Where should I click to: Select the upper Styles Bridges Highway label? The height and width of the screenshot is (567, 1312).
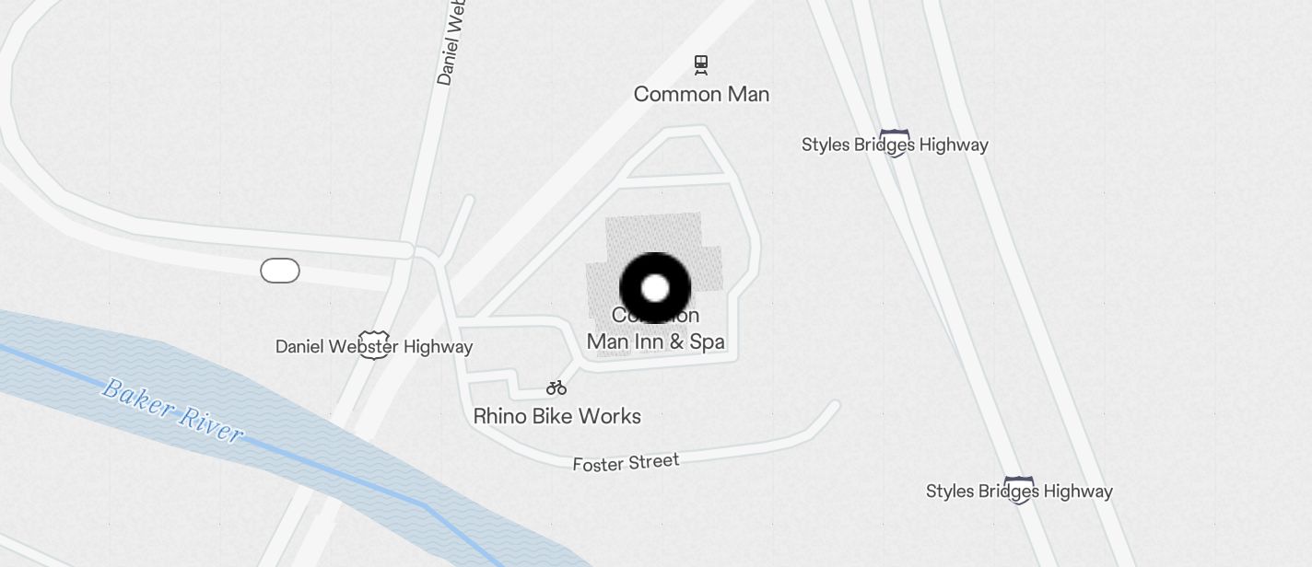[895, 145]
